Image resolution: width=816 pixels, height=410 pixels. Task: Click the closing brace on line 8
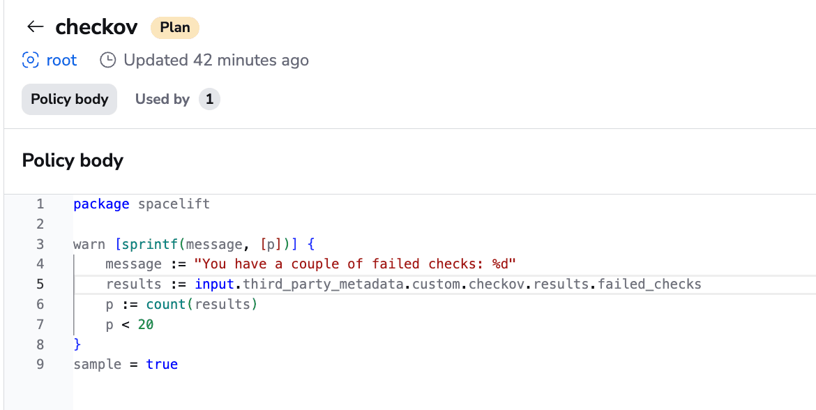[77, 344]
